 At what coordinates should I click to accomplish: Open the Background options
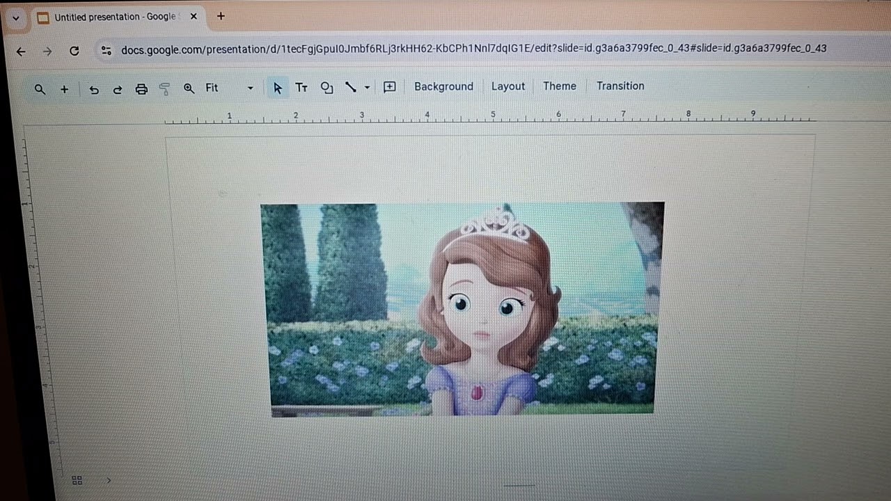[x=443, y=86]
